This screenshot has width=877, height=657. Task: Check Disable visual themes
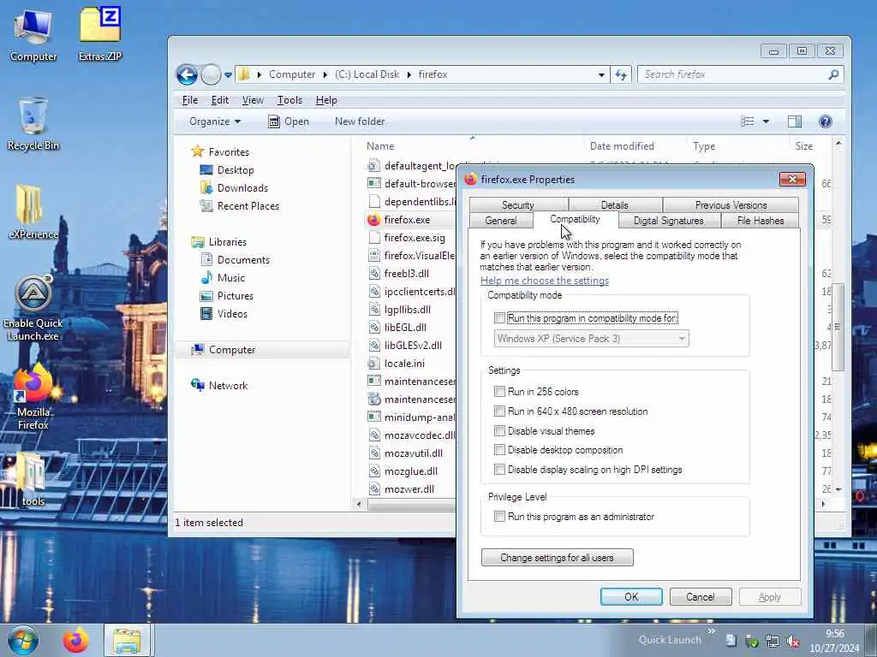coord(499,431)
